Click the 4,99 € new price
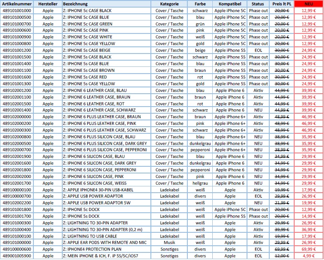 (x=309, y=256)
